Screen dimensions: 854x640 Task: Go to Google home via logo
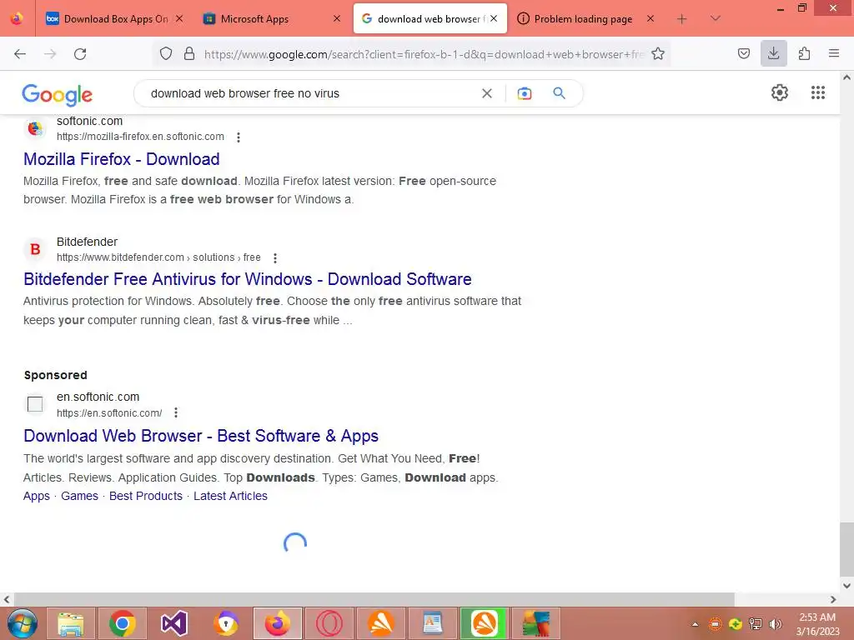[x=58, y=95]
